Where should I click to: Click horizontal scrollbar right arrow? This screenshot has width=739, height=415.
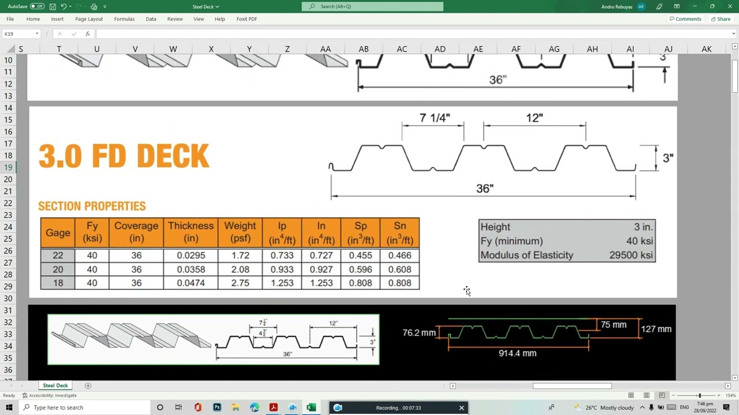[x=727, y=386]
